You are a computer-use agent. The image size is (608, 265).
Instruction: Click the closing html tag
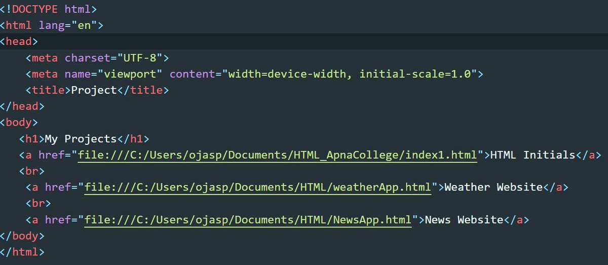tap(22, 252)
